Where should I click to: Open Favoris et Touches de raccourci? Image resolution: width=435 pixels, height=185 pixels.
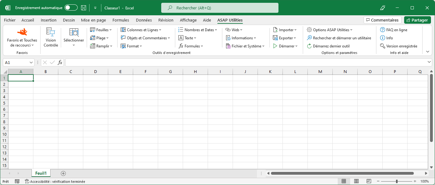tap(22, 38)
